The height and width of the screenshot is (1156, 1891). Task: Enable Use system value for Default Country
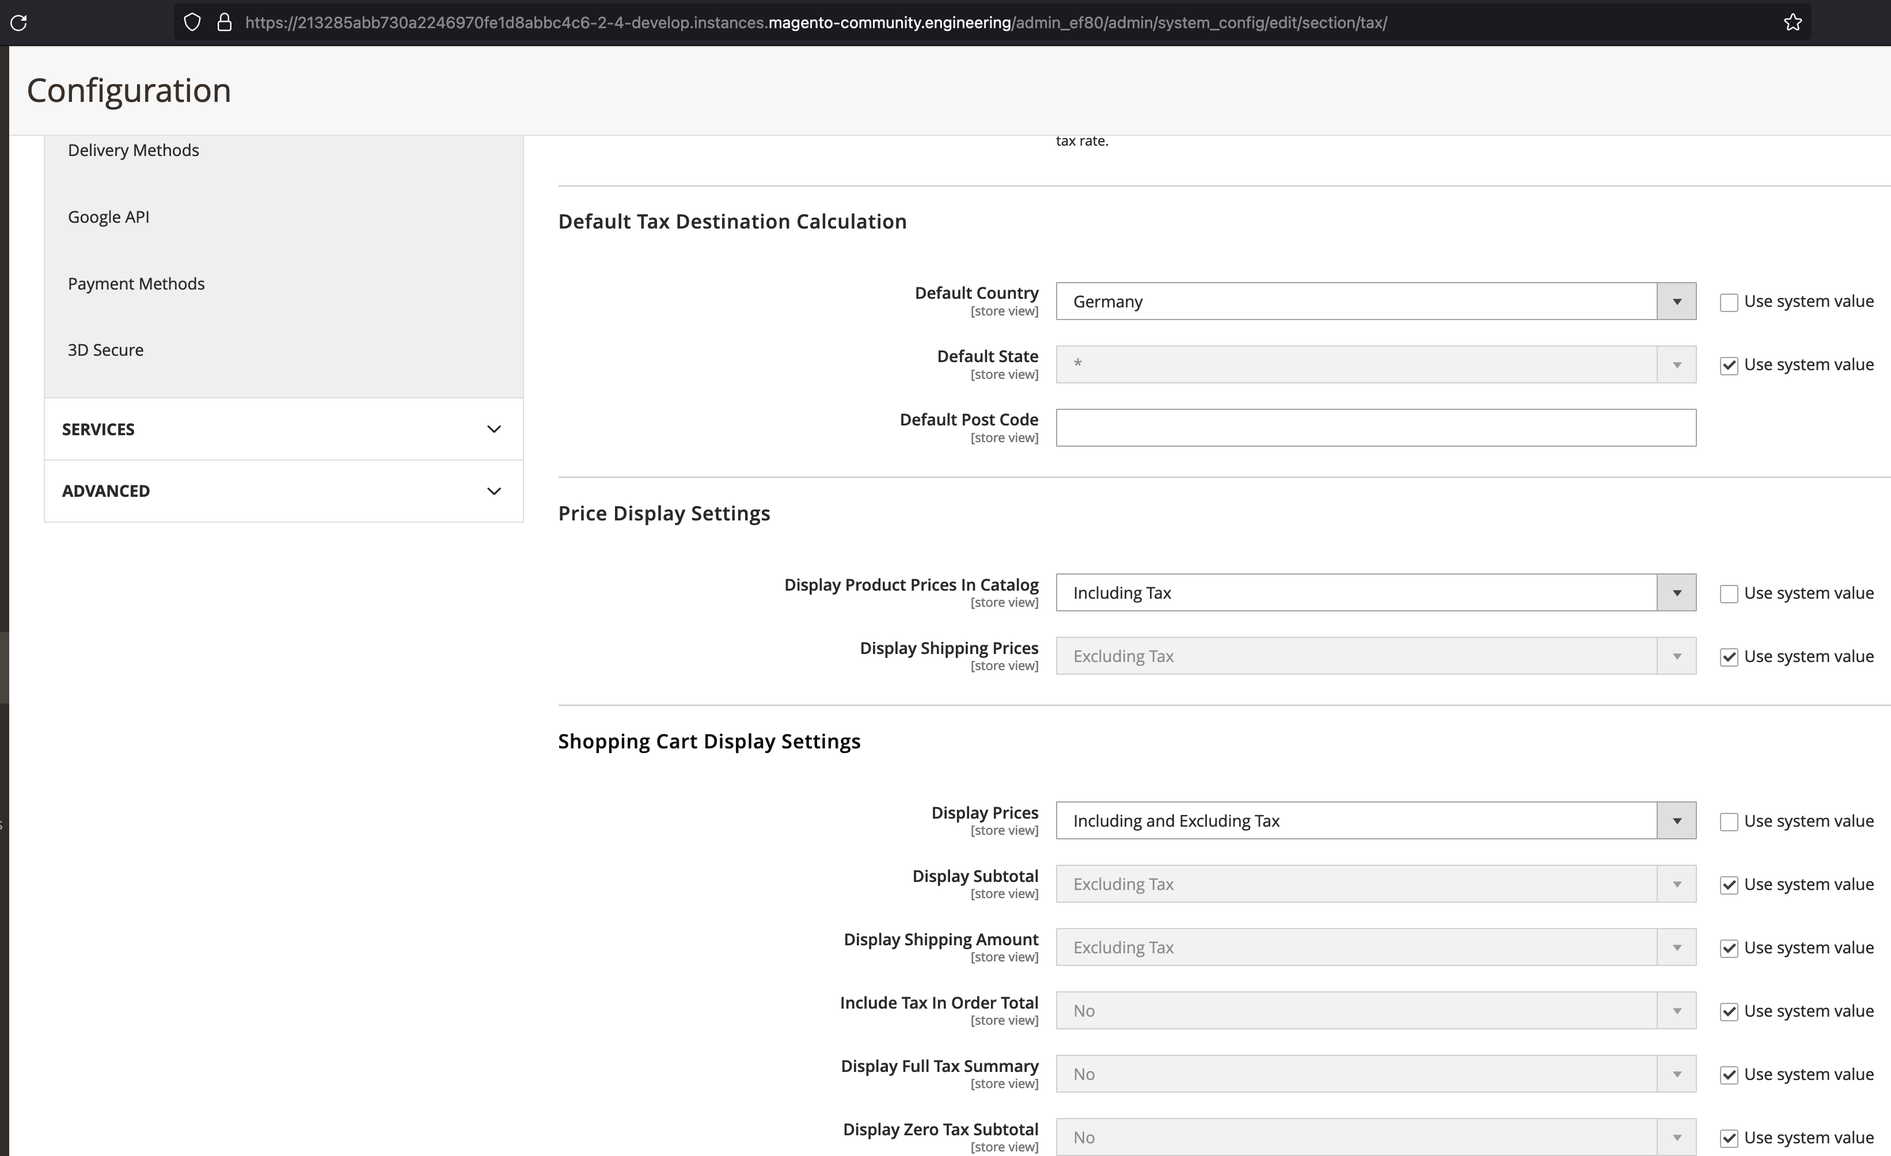tap(1728, 302)
